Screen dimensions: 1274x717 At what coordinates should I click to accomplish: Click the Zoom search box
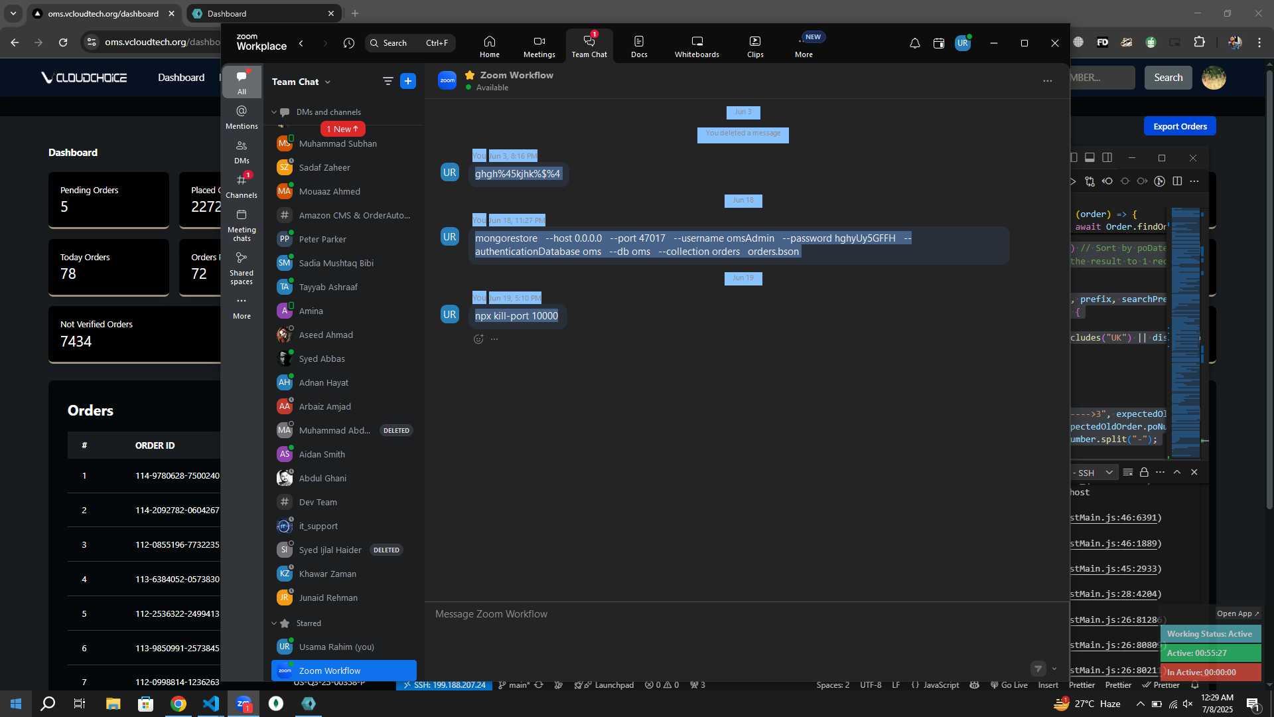pyautogui.click(x=410, y=43)
